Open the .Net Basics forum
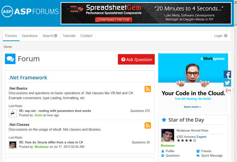The image size is (237, 162). [x=18, y=88]
